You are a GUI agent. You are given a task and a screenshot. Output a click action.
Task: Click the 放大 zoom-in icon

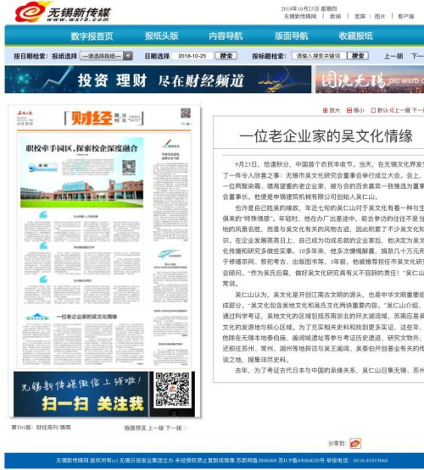[326, 110]
